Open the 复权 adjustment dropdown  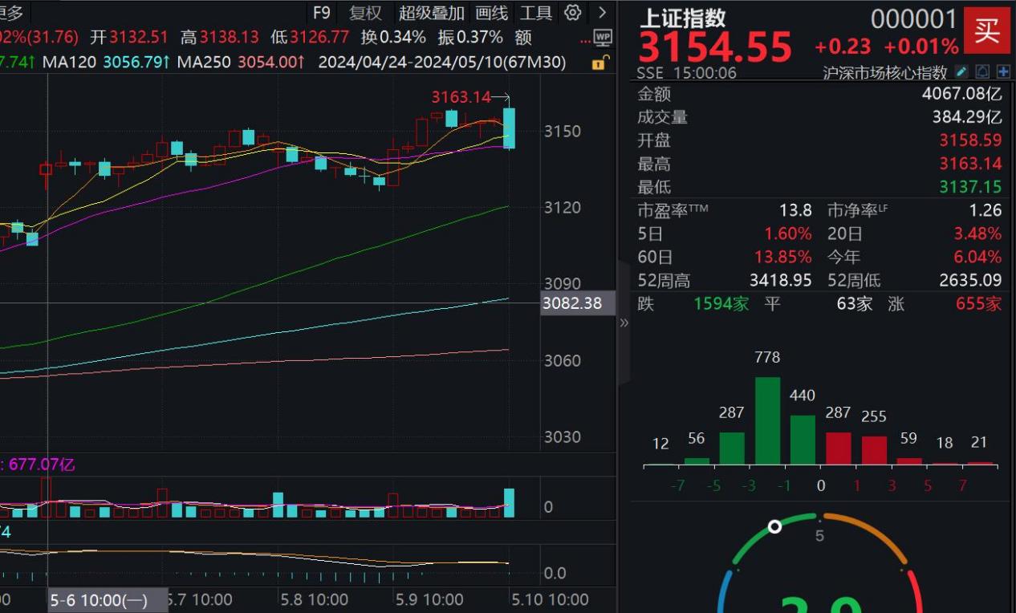[365, 13]
